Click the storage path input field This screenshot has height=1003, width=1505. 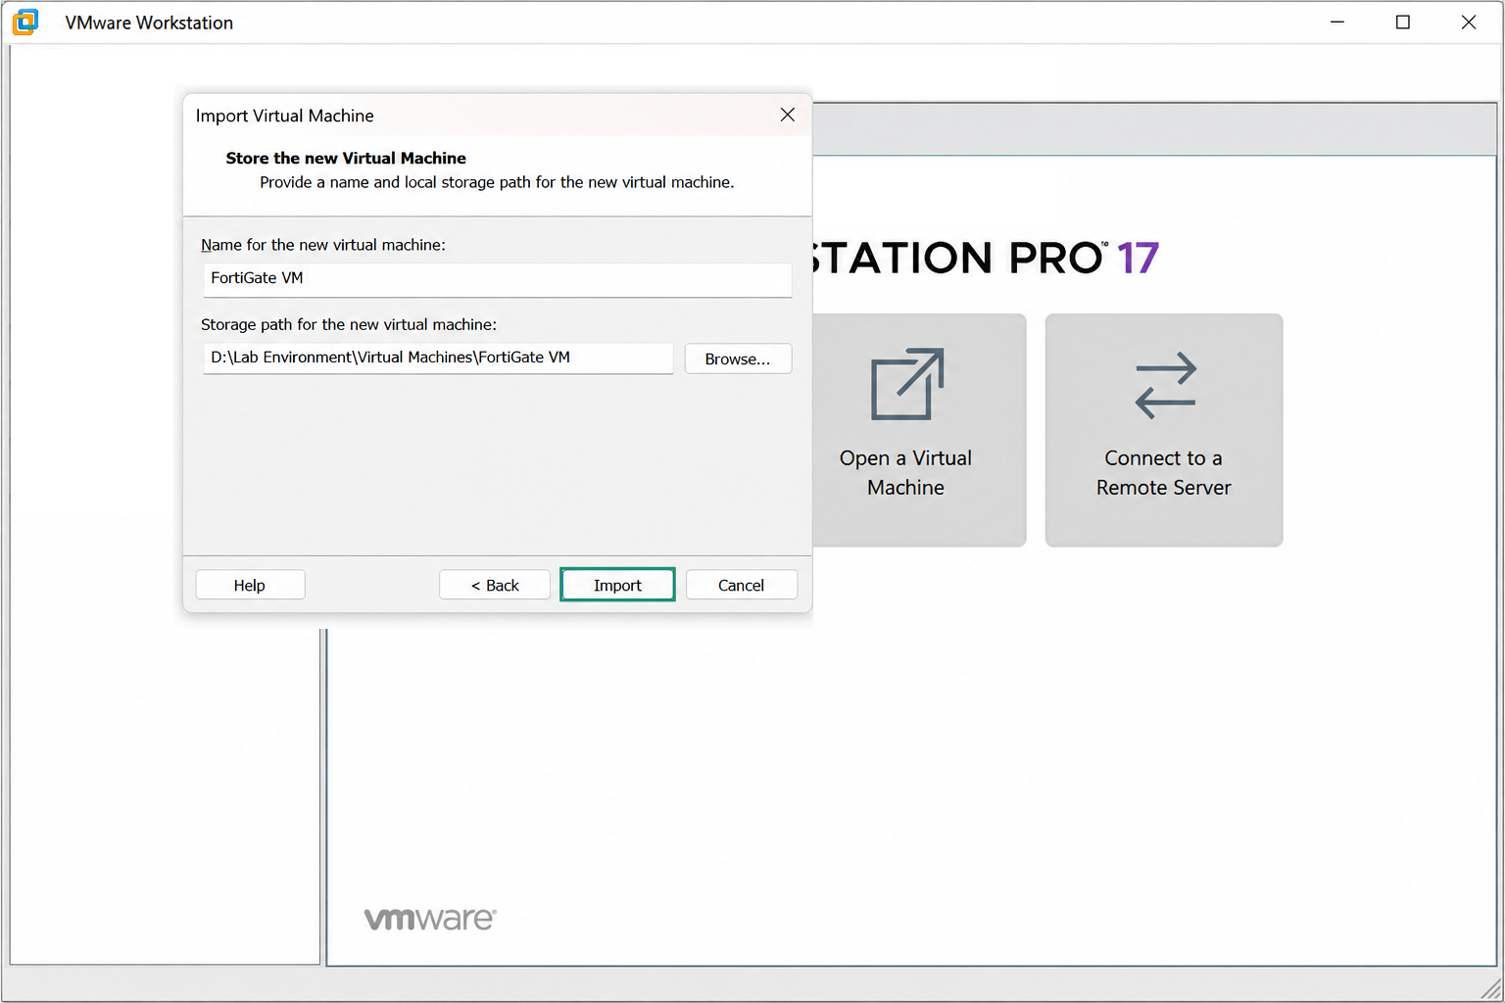pyautogui.click(x=438, y=358)
